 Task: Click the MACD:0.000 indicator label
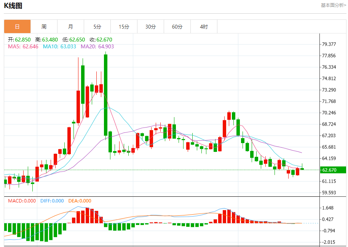[x=22, y=201]
